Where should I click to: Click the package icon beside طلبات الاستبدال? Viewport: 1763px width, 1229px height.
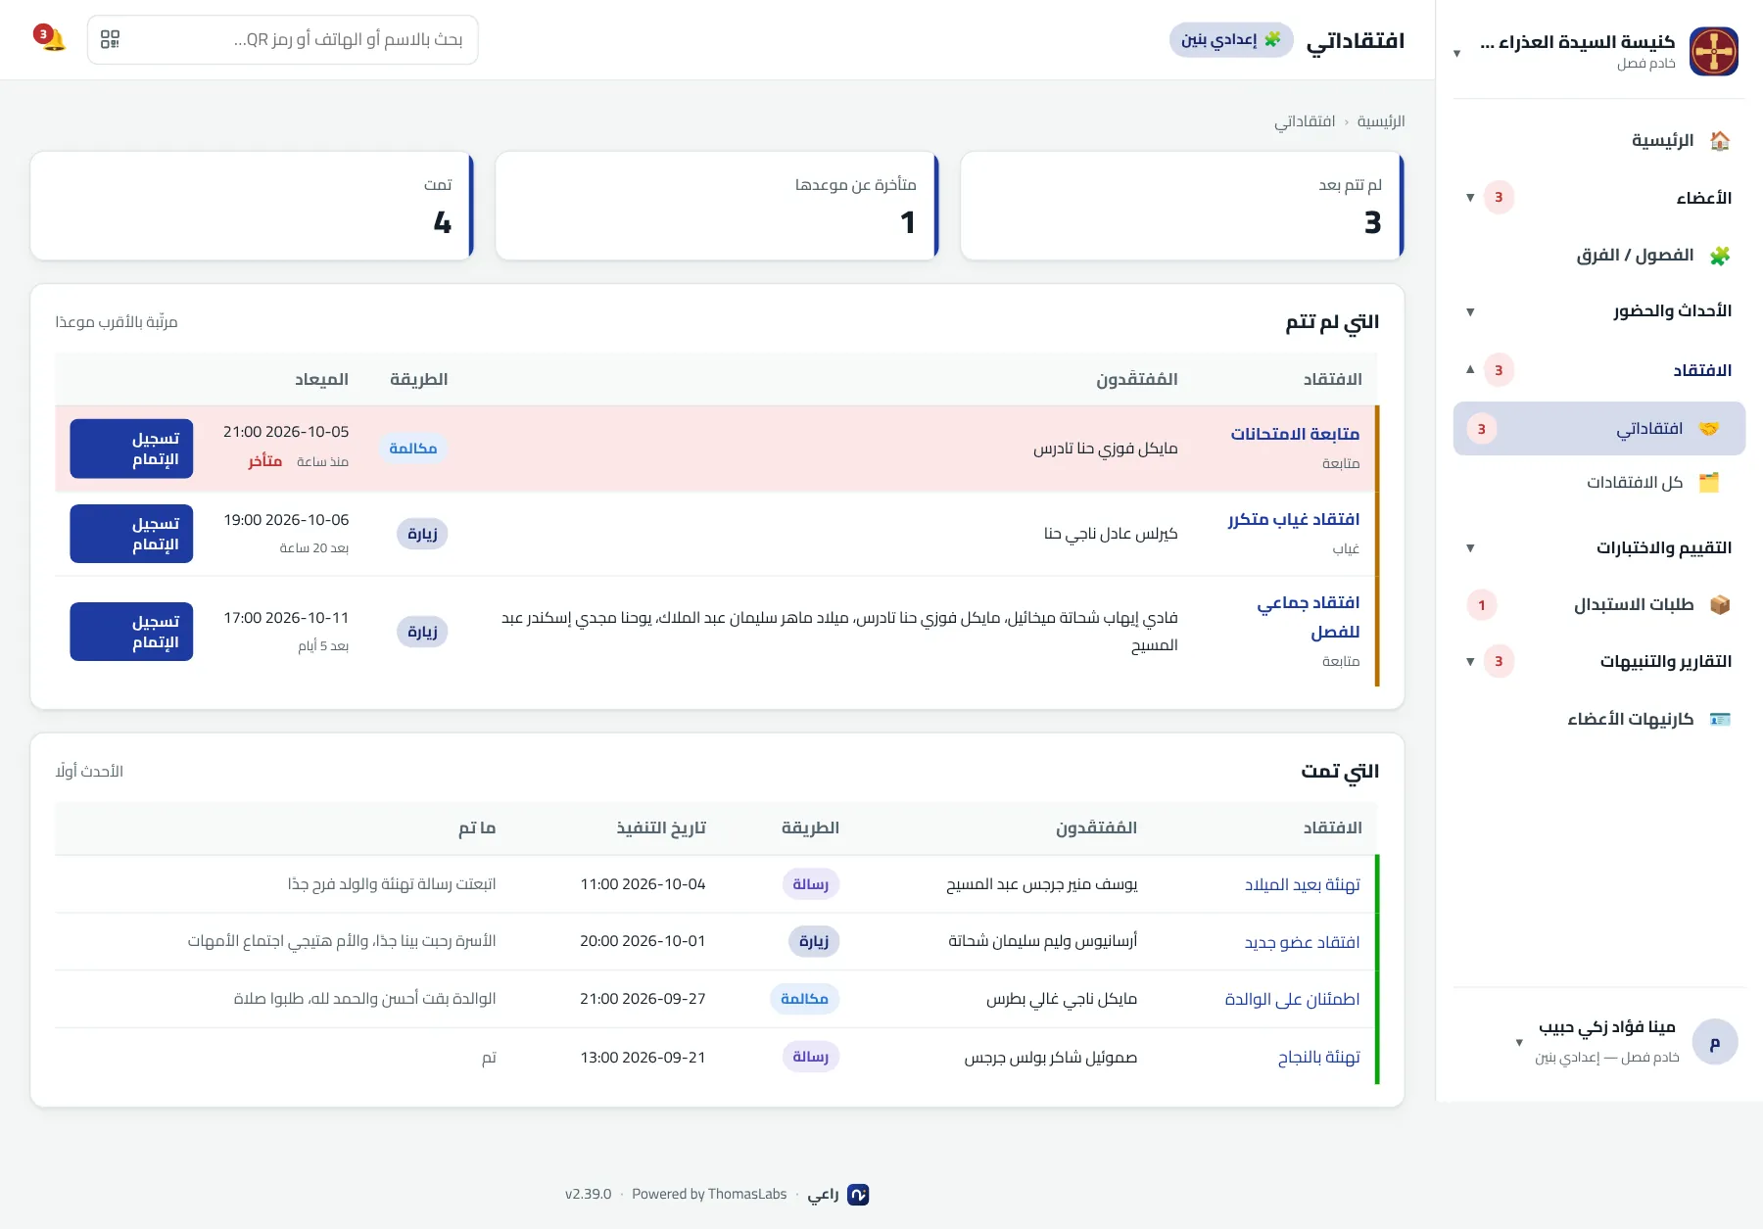coord(1720,605)
